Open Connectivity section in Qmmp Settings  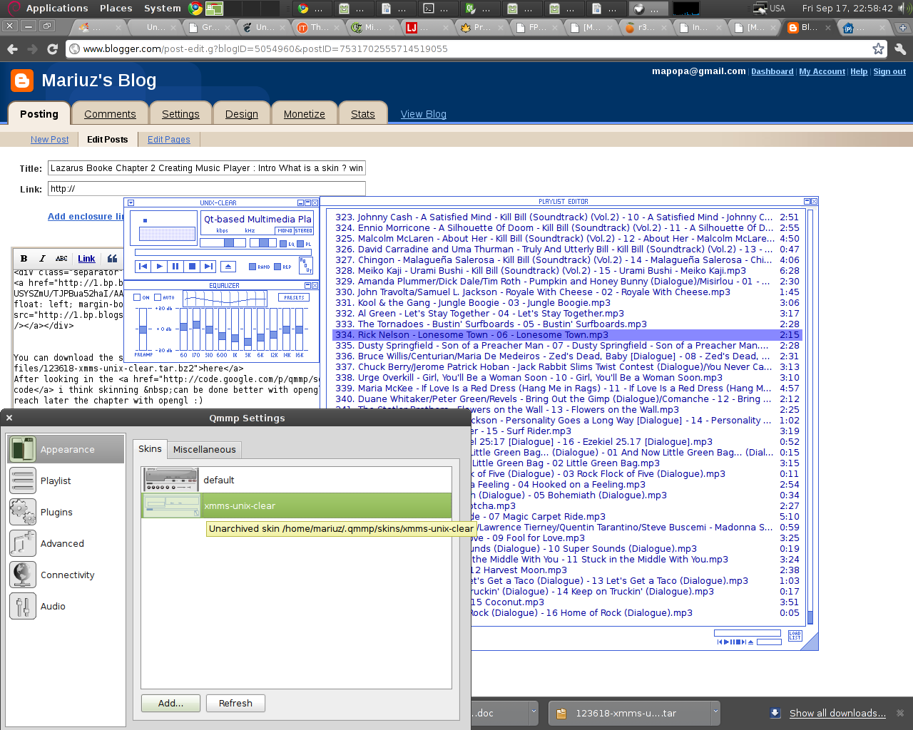[66, 575]
